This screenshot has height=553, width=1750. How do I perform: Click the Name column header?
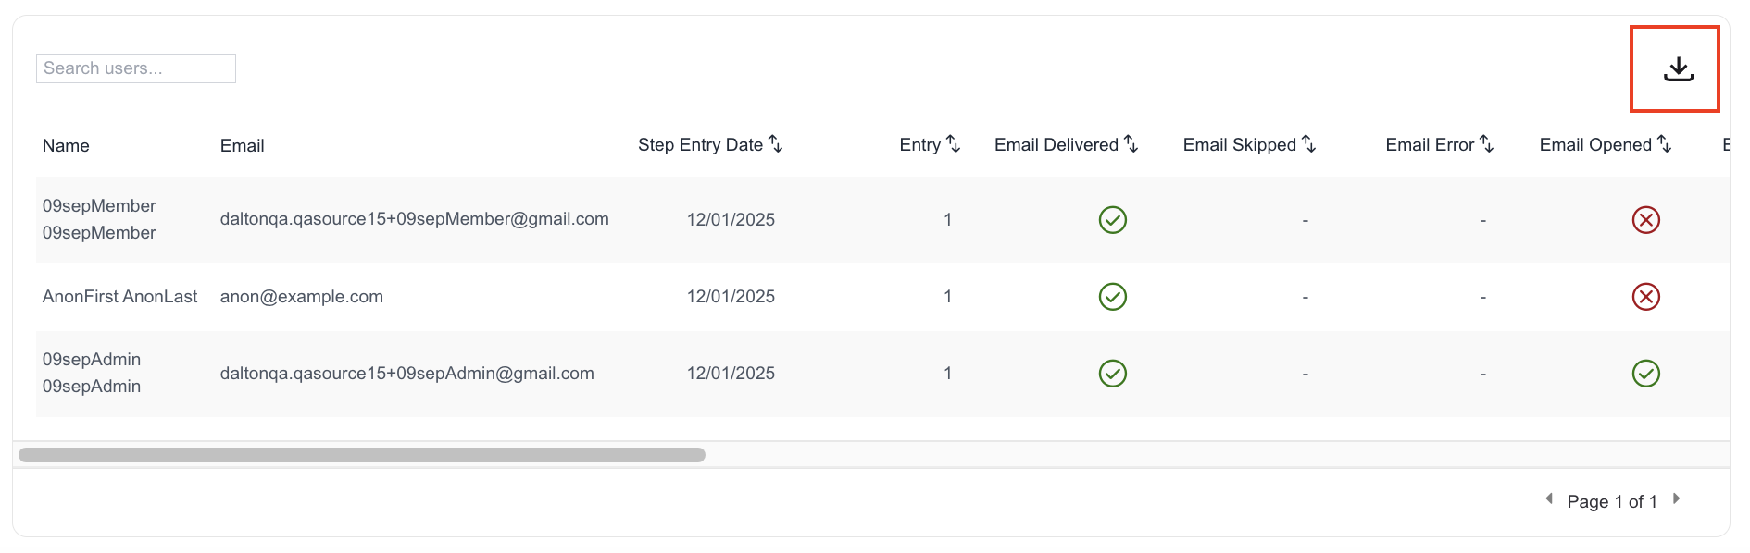coord(66,145)
